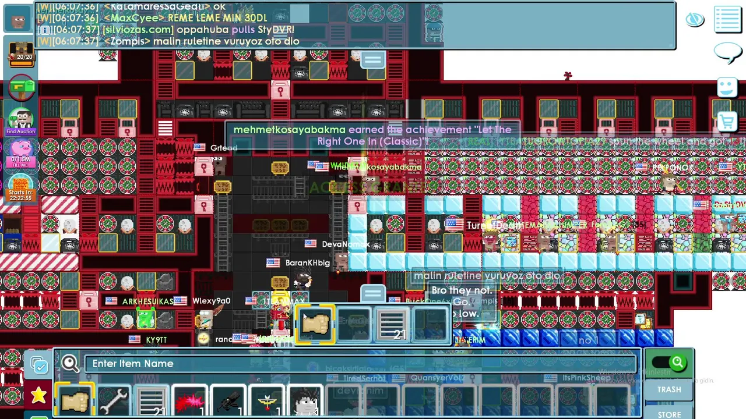Click player name Grtead
746x419 pixels.
point(224,148)
